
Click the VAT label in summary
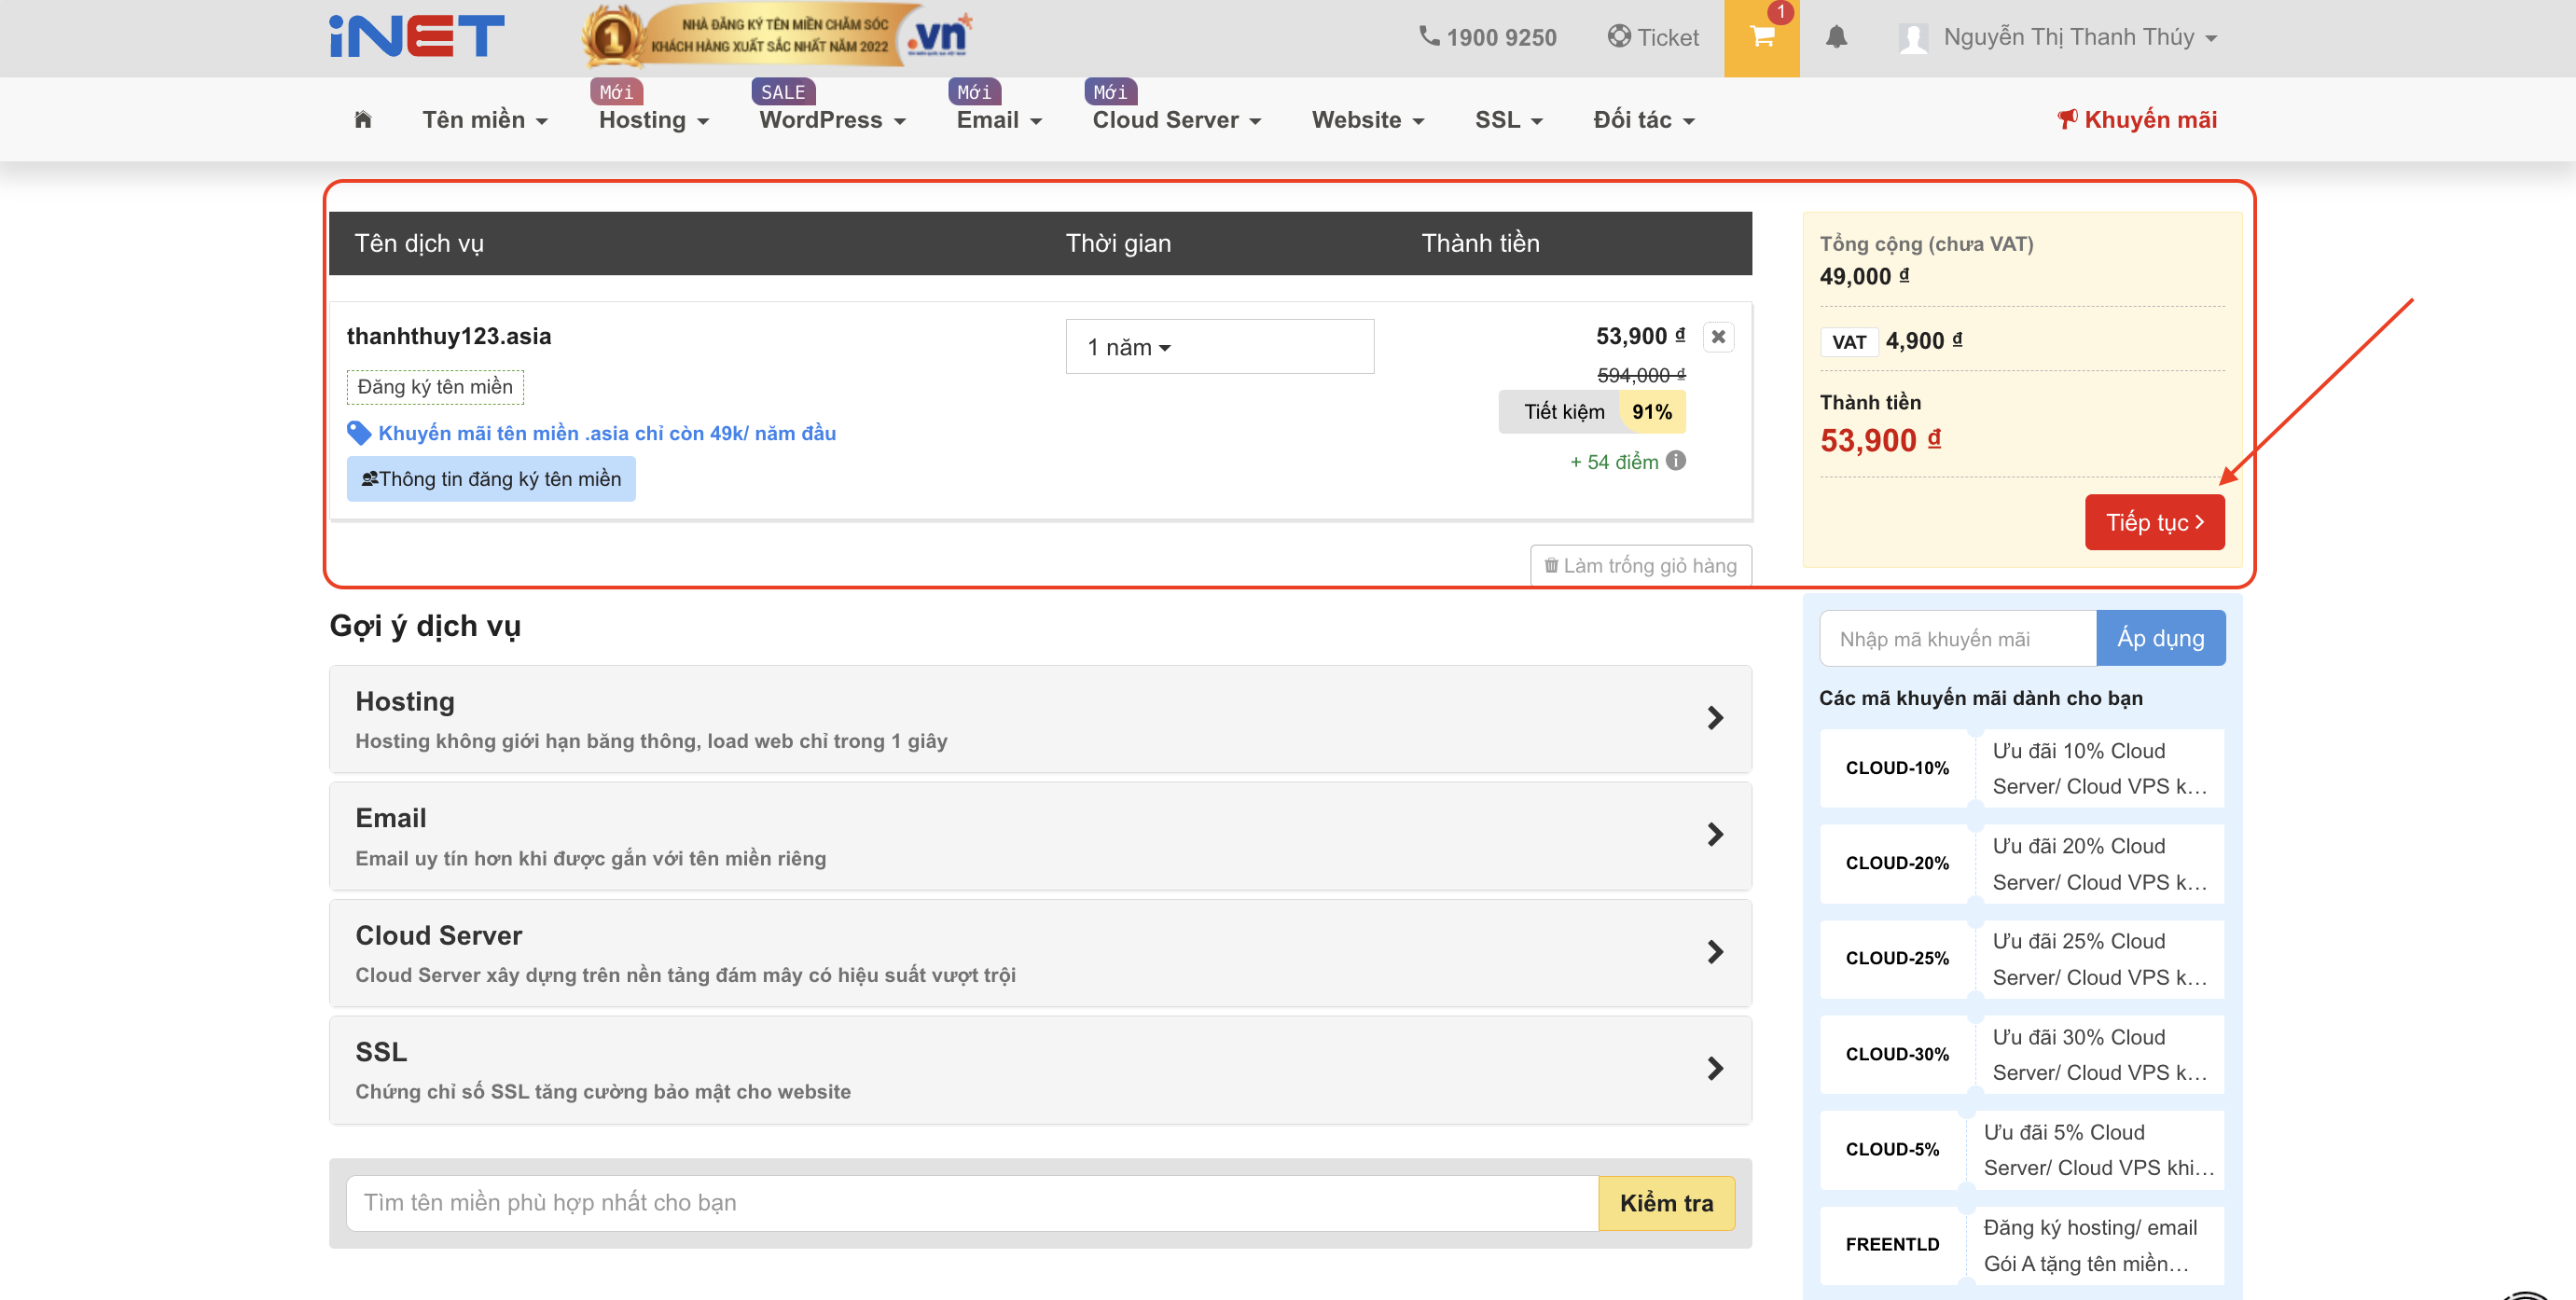tap(1849, 342)
